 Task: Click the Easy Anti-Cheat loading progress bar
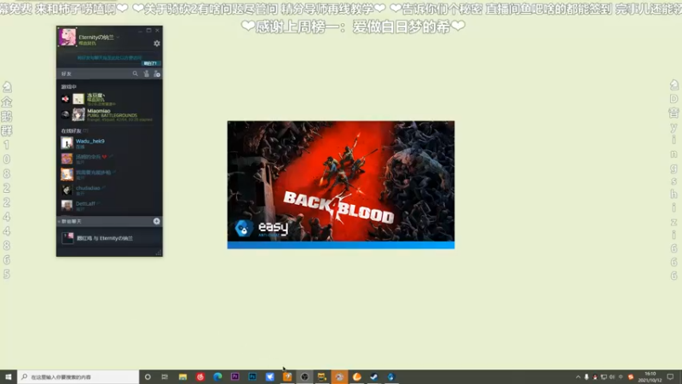point(340,246)
